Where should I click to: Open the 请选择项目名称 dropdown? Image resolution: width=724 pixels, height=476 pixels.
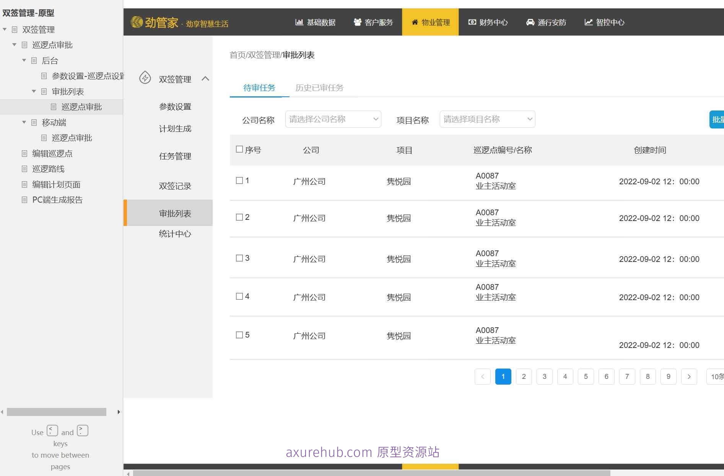(487, 119)
